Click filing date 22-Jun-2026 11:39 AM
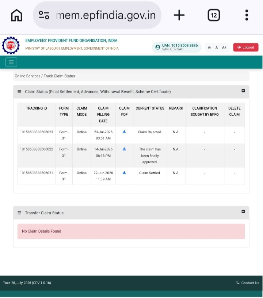Image resolution: width=263 pixels, height=298 pixels. tap(103, 176)
